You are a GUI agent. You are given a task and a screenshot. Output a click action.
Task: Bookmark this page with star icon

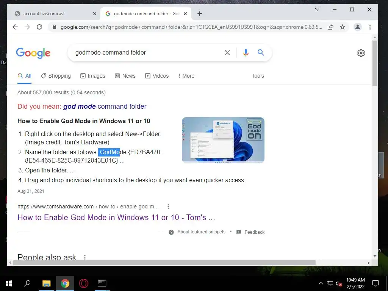coord(343,27)
